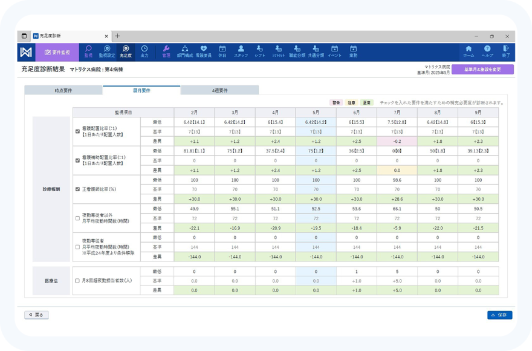Open the 監視 magnifier icon in the toolbar
This screenshot has width=532, height=351.
(88, 51)
